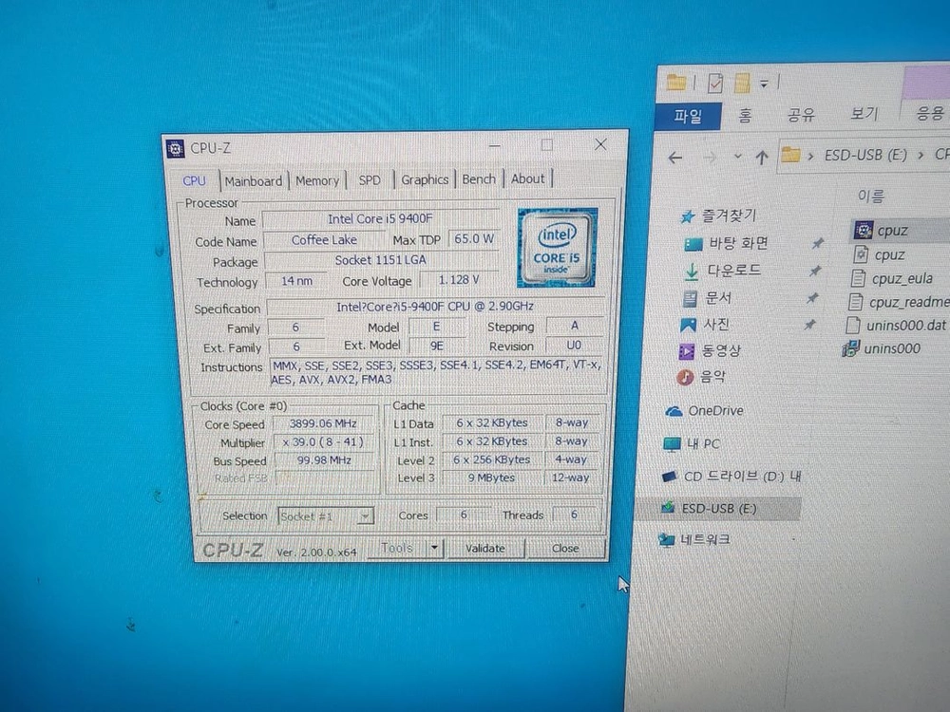Close the CPU-Z window with the X
Screen dimensions: 950x712
pos(599,144)
